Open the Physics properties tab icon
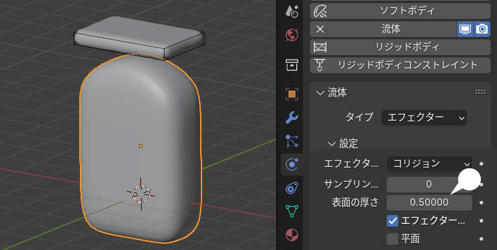 click(291, 164)
